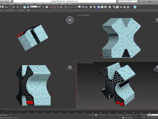Open the Reference Coordinate System dropdown
Screen dimensions: 158x119
pyautogui.click(x=34, y=7)
